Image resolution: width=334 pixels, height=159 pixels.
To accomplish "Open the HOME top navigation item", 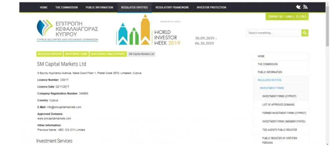I will point(44,7).
